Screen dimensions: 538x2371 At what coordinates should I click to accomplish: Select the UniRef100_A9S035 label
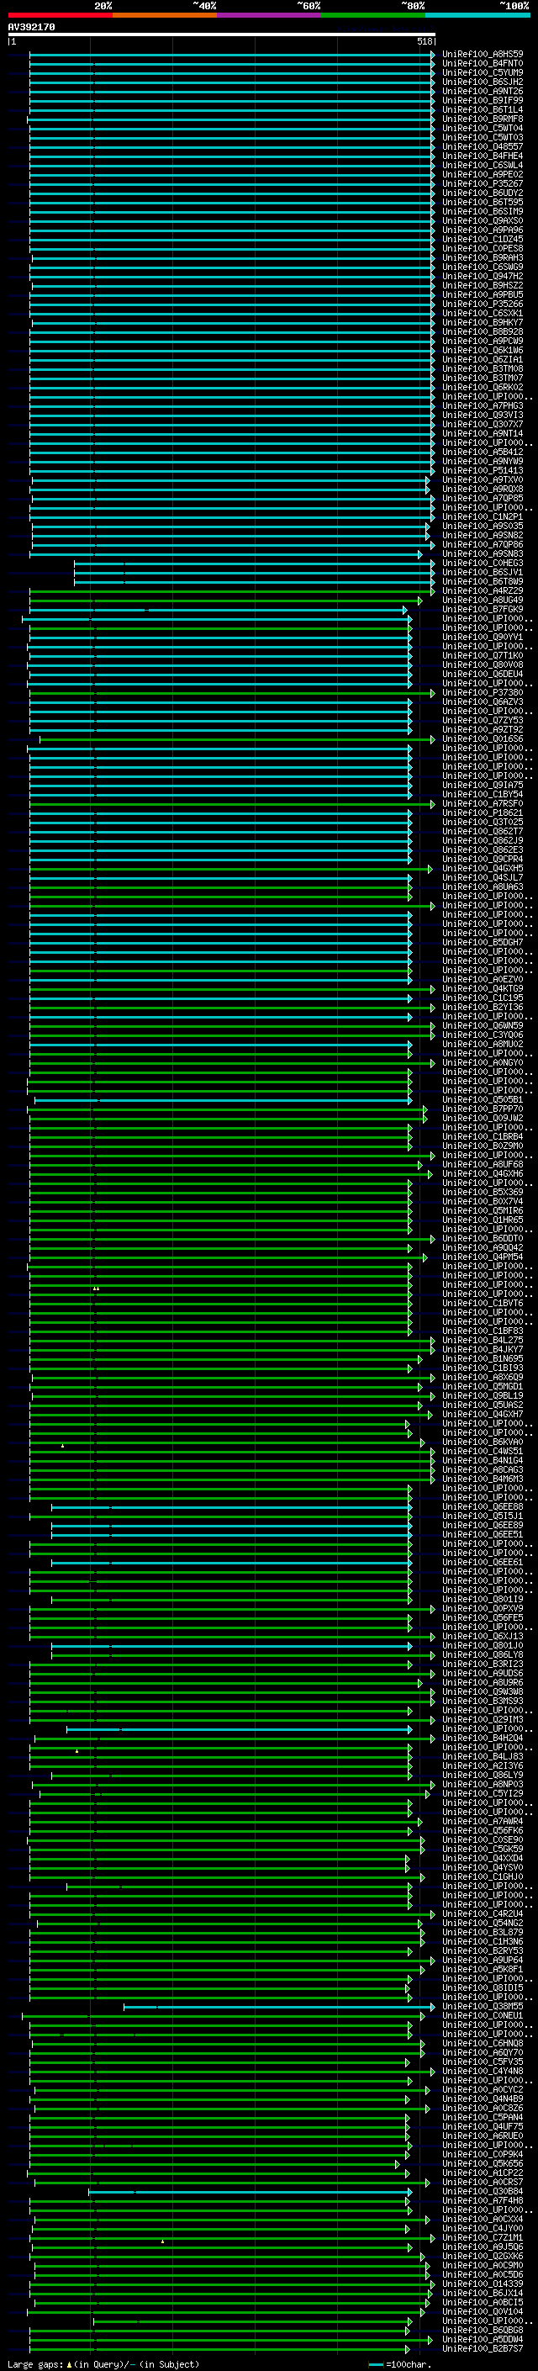pyautogui.click(x=483, y=526)
